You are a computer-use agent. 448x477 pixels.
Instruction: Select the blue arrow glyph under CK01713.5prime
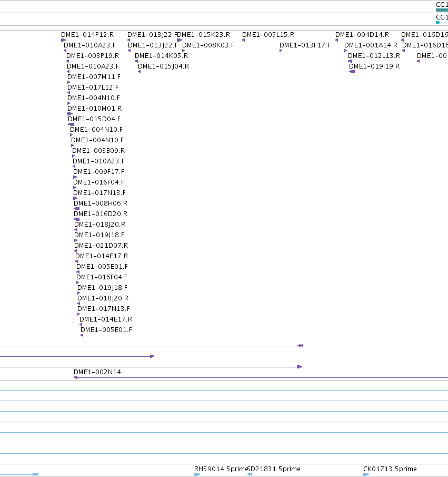[x=366, y=474]
